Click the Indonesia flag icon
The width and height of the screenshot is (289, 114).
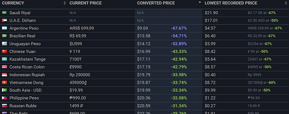(x=4, y=75)
